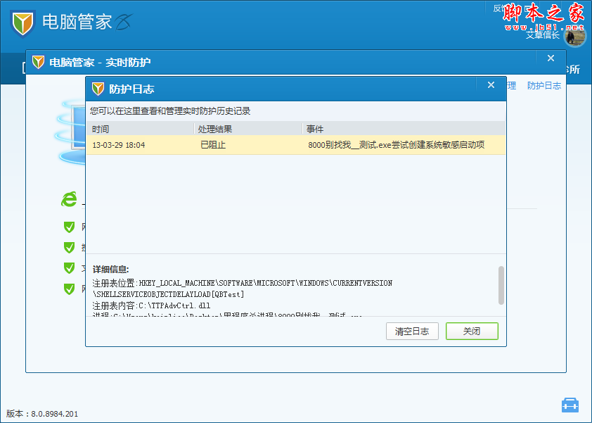Click the second green shield check icon

click(69, 247)
